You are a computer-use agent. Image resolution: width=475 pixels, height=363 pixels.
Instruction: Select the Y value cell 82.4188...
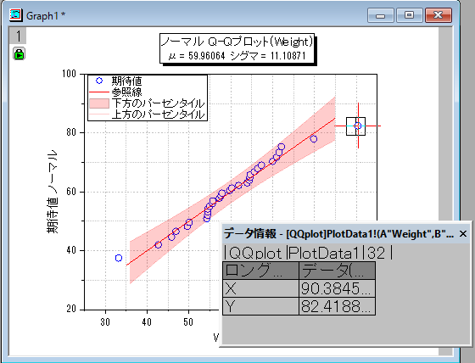click(338, 306)
